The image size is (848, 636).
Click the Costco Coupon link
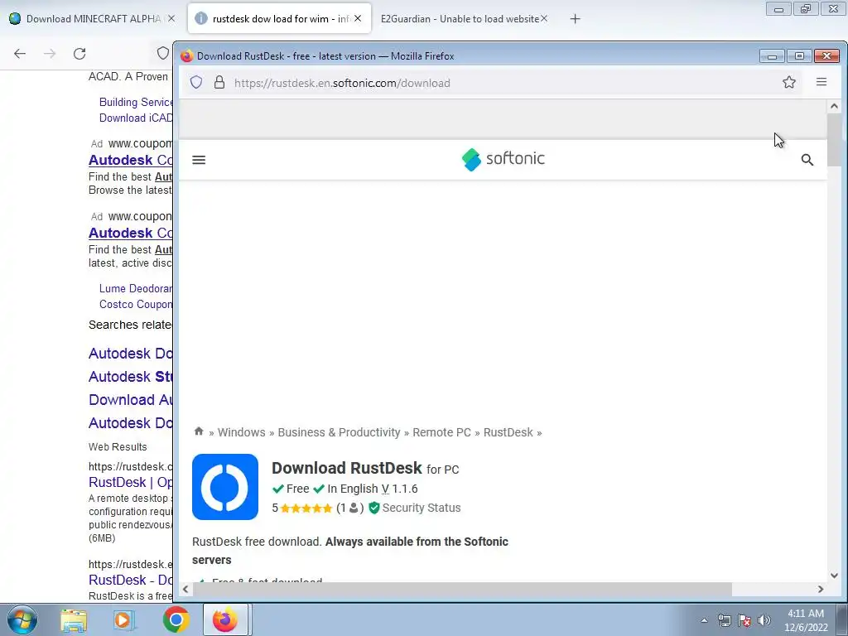pos(136,304)
